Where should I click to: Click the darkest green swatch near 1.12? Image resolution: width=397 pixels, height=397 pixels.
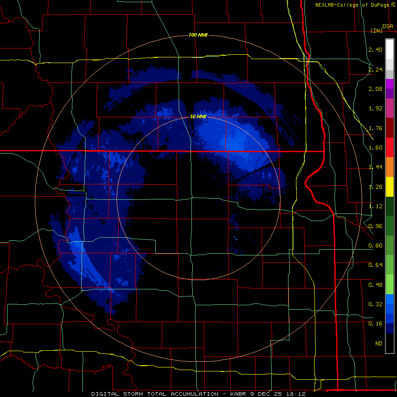click(390, 206)
